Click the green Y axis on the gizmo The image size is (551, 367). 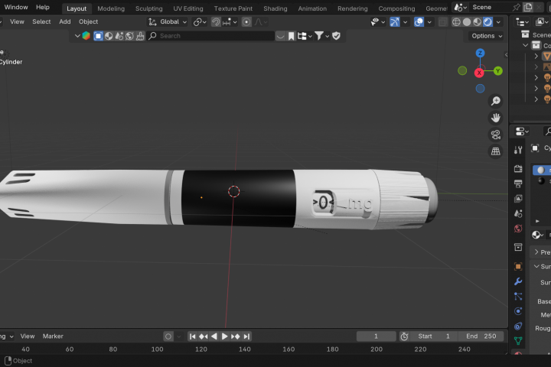[x=497, y=71]
